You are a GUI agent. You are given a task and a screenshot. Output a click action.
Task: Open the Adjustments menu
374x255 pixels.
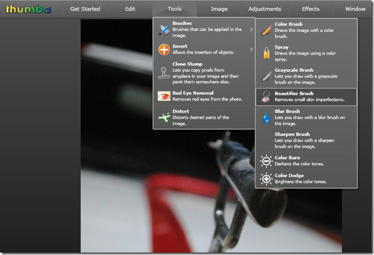[264, 9]
